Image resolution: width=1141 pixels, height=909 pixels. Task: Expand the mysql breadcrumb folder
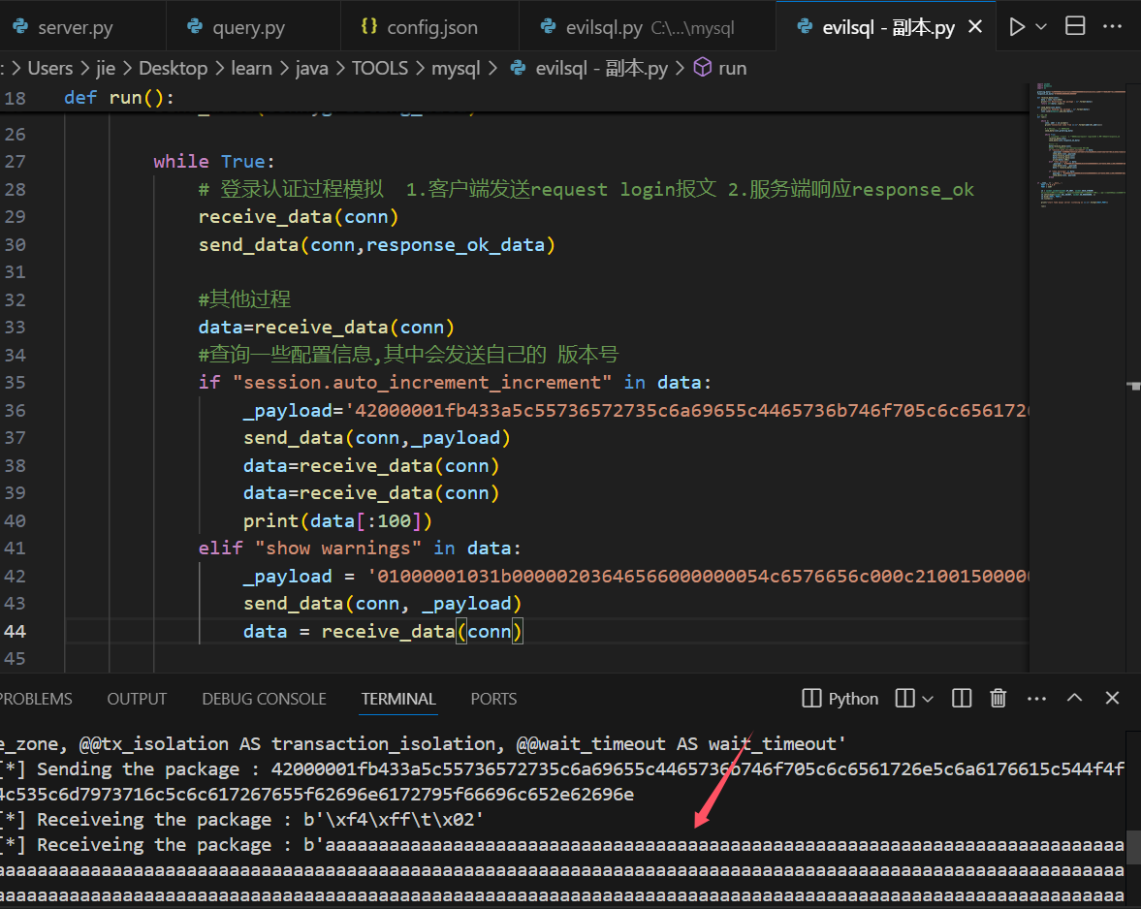(456, 69)
